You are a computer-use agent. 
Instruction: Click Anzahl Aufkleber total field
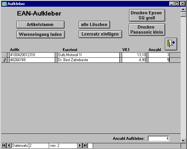coord(159,139)
